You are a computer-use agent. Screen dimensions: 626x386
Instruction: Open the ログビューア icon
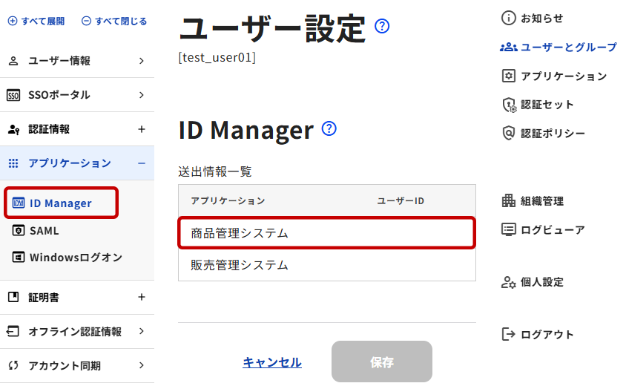click(x=509, y=229)
